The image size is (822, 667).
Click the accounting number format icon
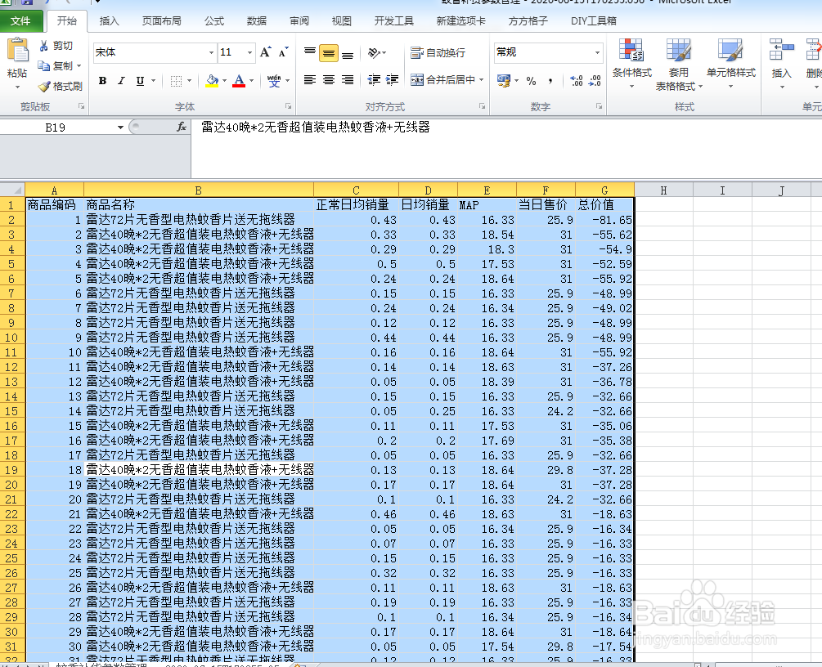[504, 81]
